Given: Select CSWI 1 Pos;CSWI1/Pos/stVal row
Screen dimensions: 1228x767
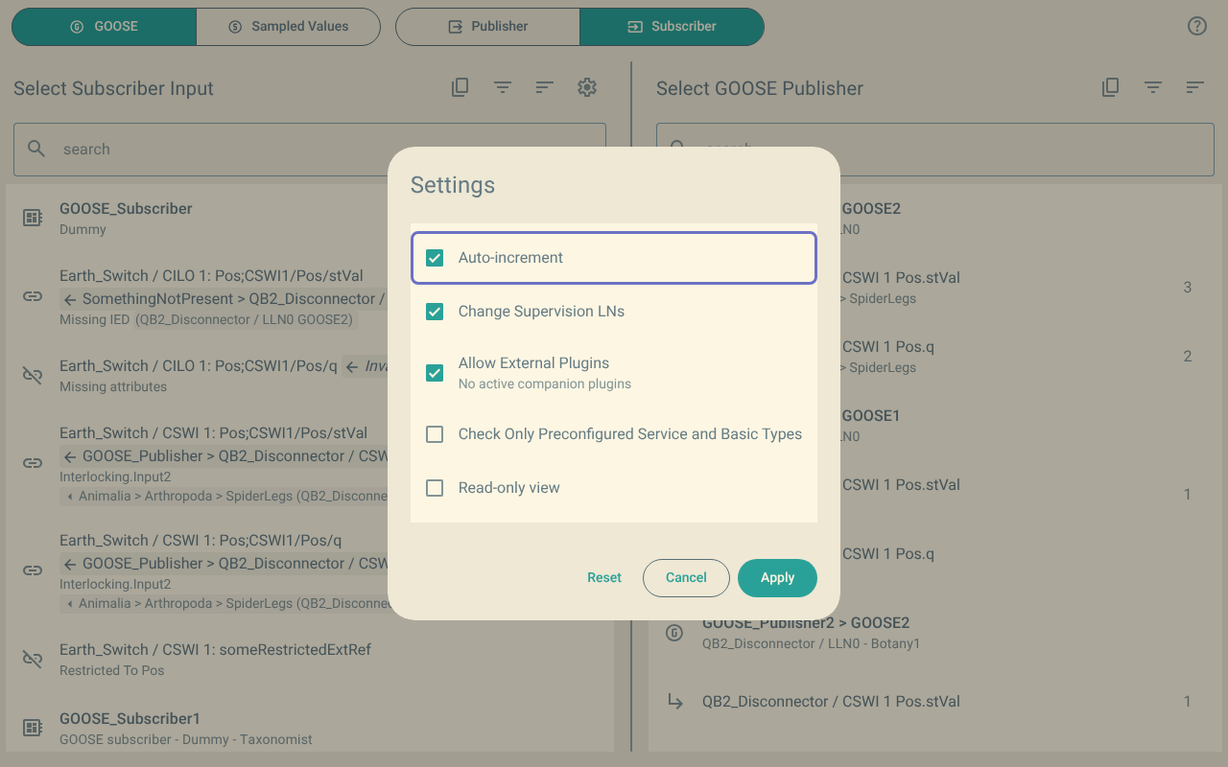Looking at the screenshot, I should click(310, 464).
